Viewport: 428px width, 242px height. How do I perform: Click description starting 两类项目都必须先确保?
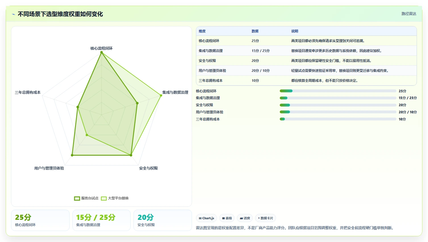coord(328,41)
